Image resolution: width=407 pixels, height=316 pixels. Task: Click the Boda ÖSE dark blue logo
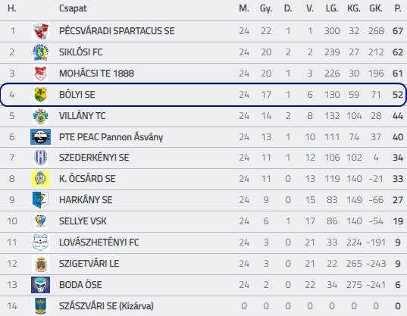[40, 285]
